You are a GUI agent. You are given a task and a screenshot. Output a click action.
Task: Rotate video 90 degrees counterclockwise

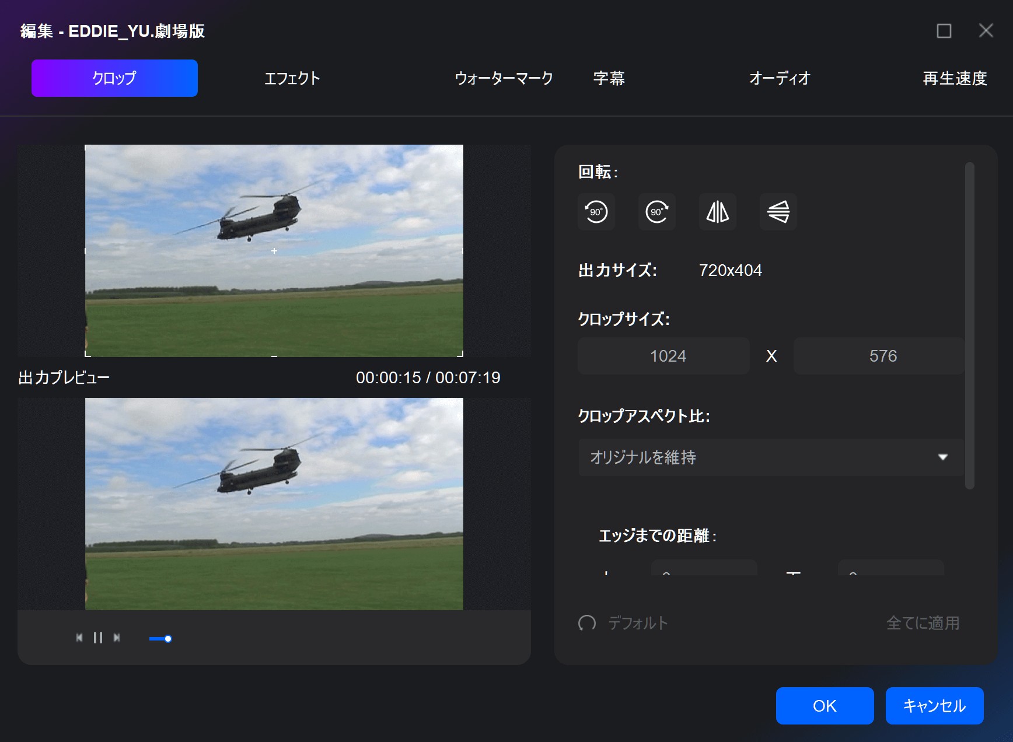point(596,212)
